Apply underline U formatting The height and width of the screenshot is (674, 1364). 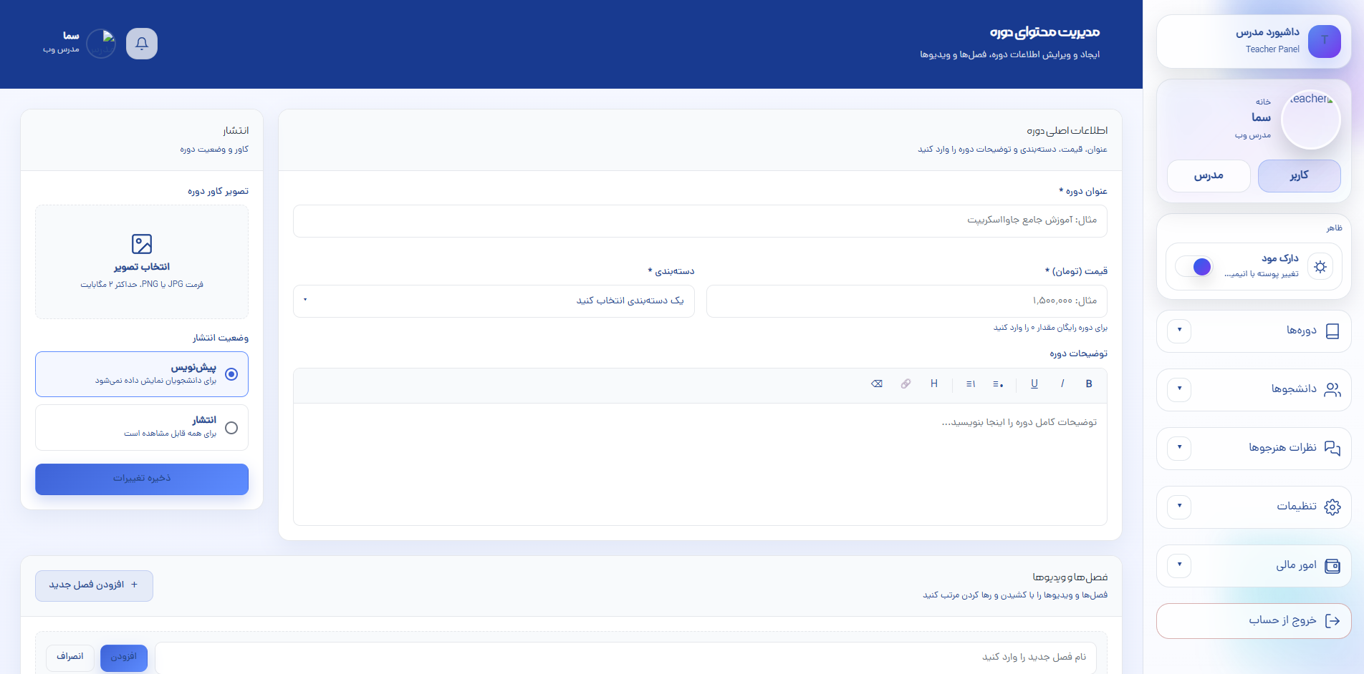point(1034,384)
